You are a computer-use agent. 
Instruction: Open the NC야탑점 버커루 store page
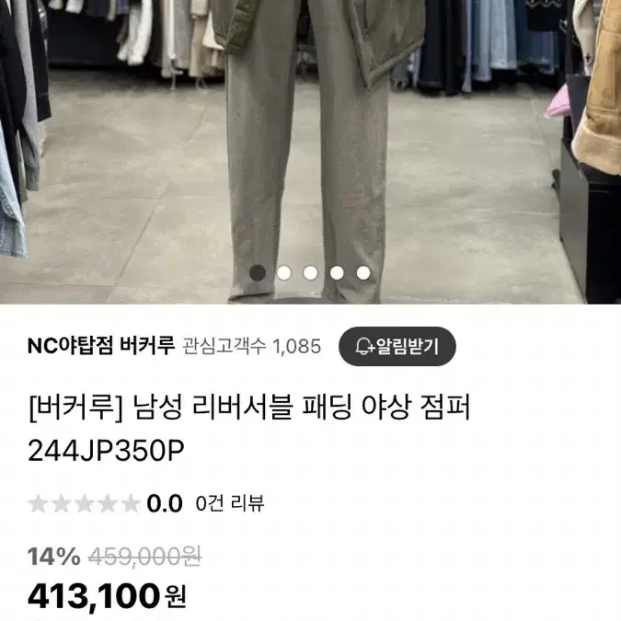coord(101,346)
